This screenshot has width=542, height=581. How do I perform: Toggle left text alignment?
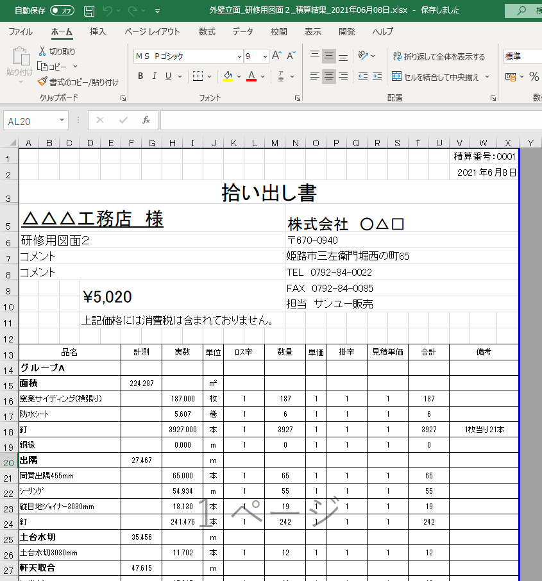(315, 76)
